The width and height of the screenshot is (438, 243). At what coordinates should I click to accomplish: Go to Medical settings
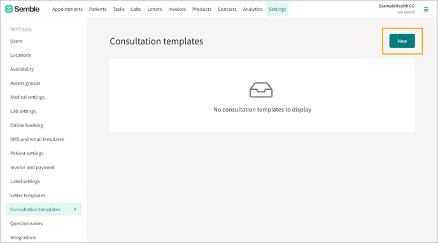tap(27, 97)
